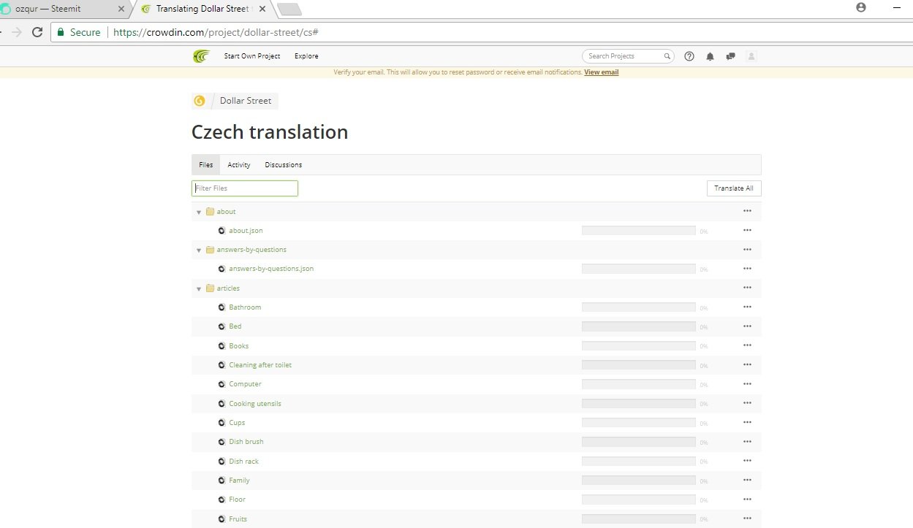Open the user profile avatar menu
The width and height of the screenshot is (913, 528).
pos(751,56)
